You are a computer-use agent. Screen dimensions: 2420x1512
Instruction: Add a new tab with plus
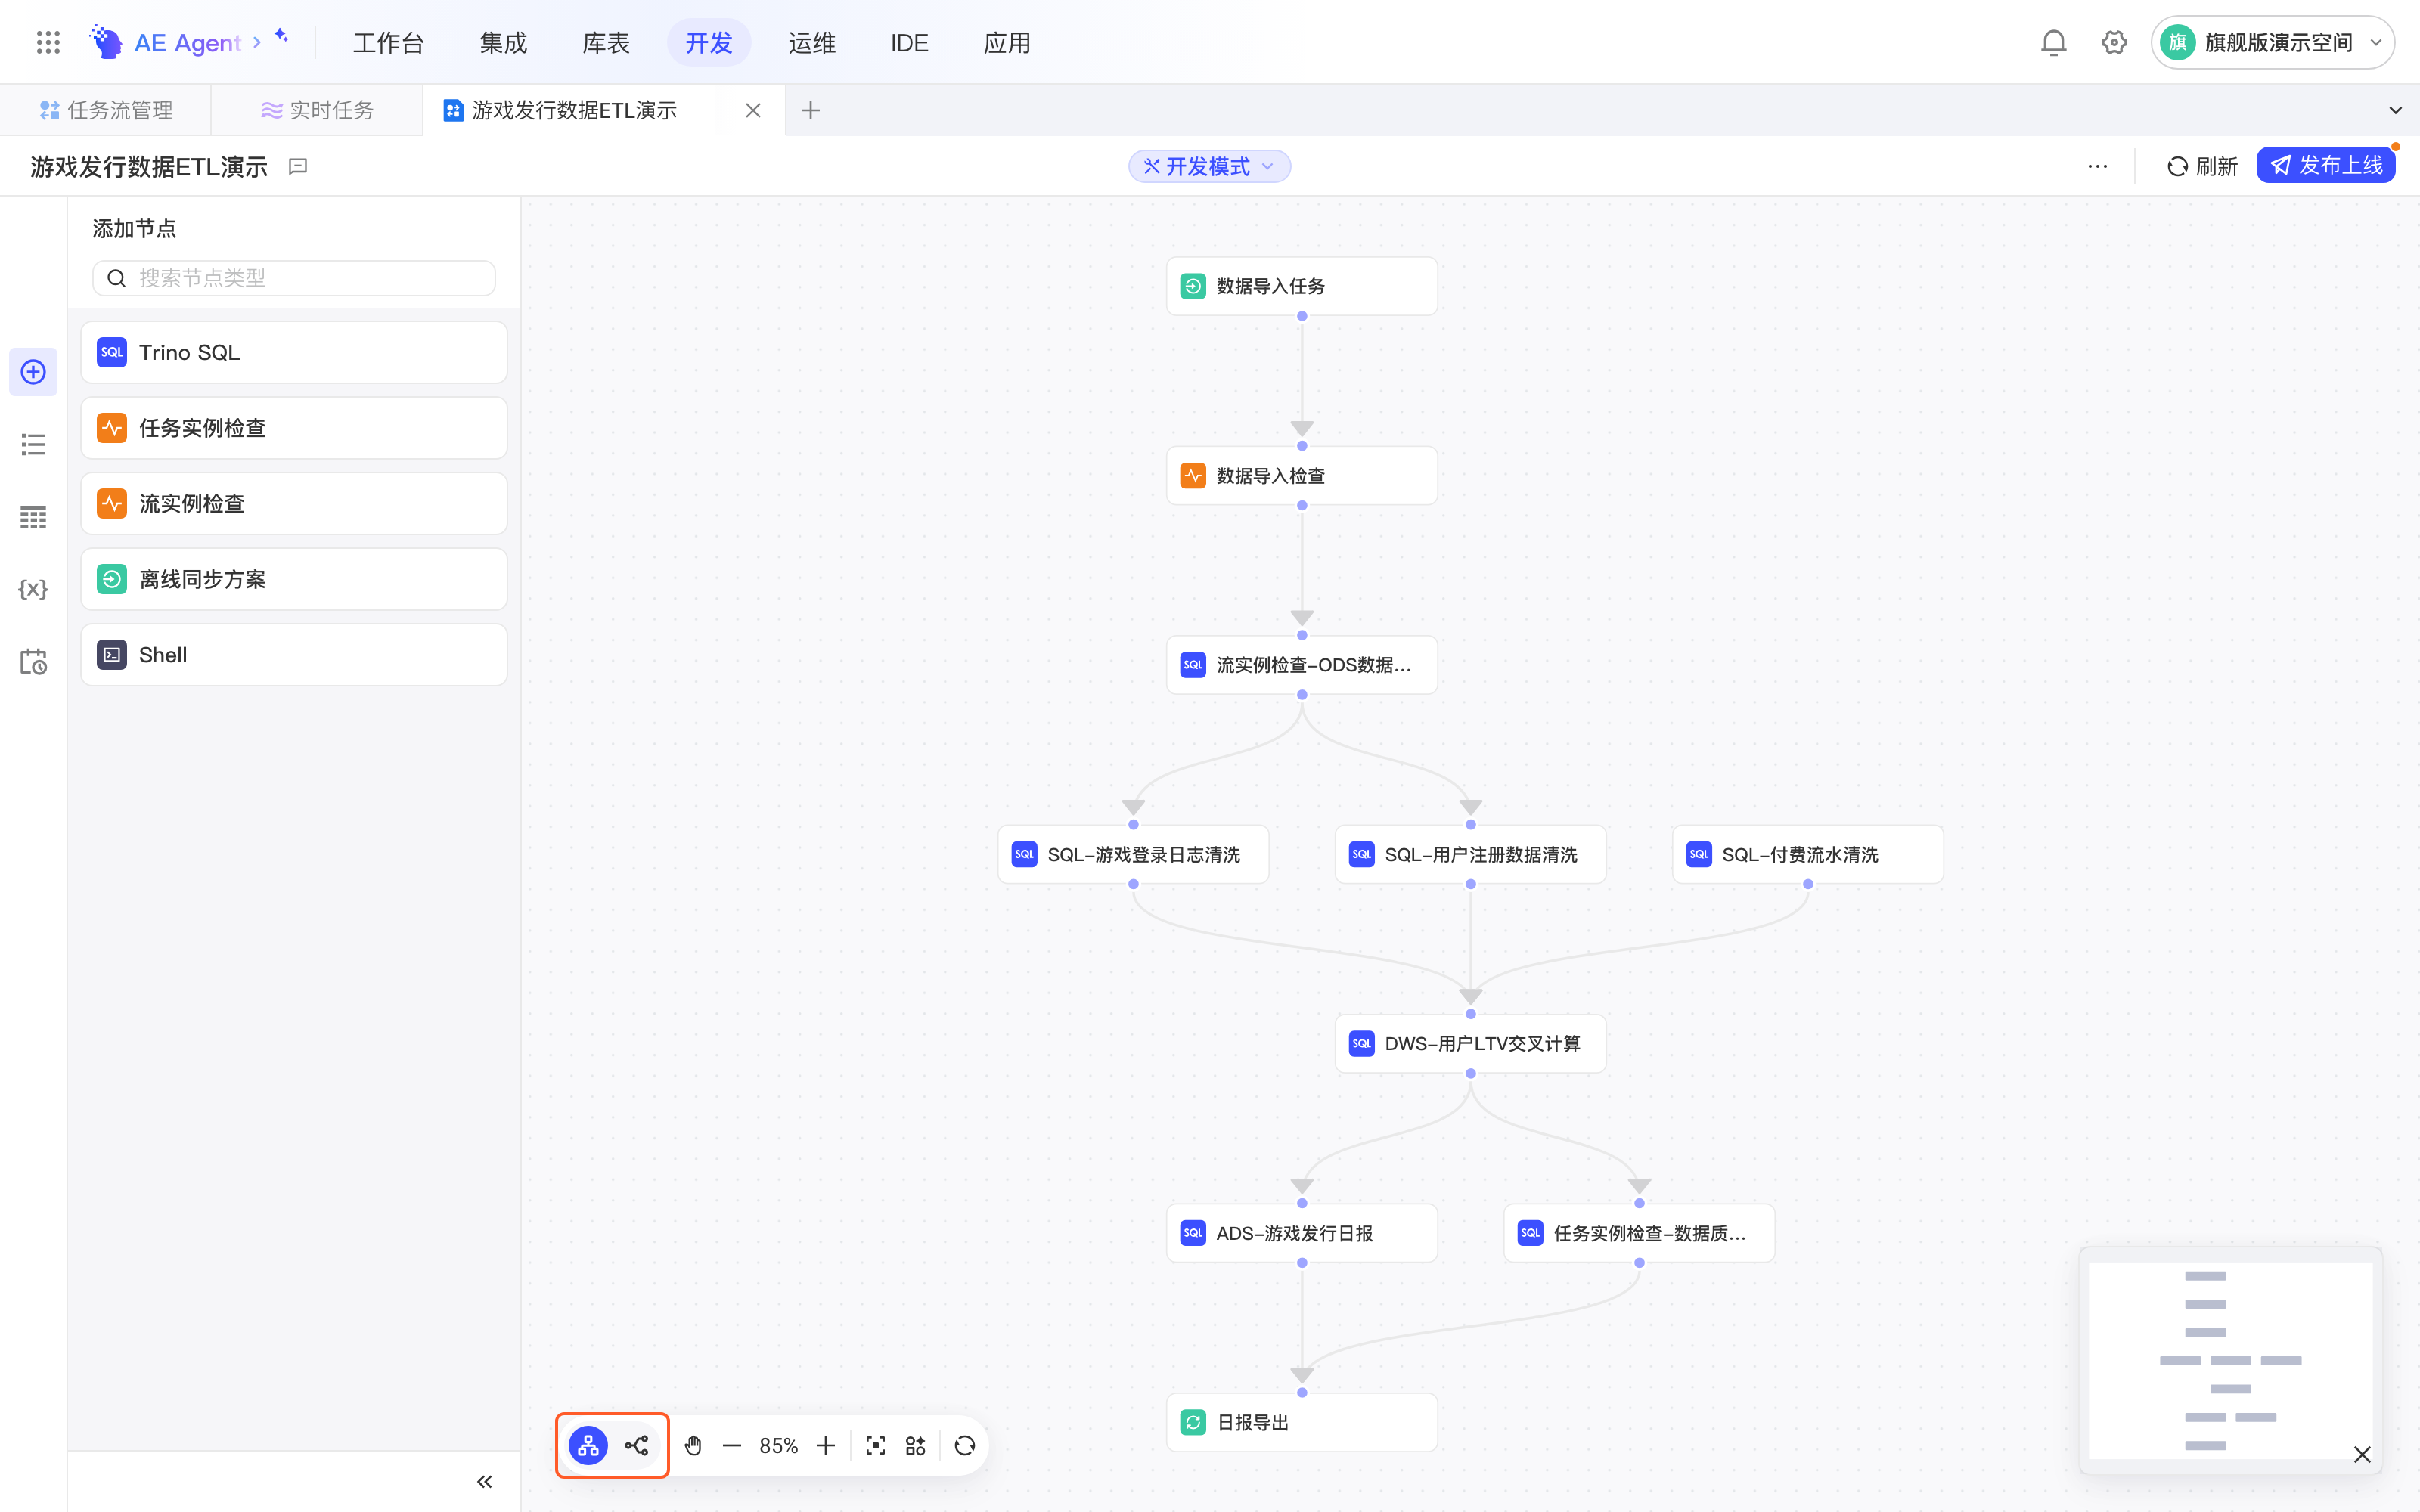(x=811, y=110)
